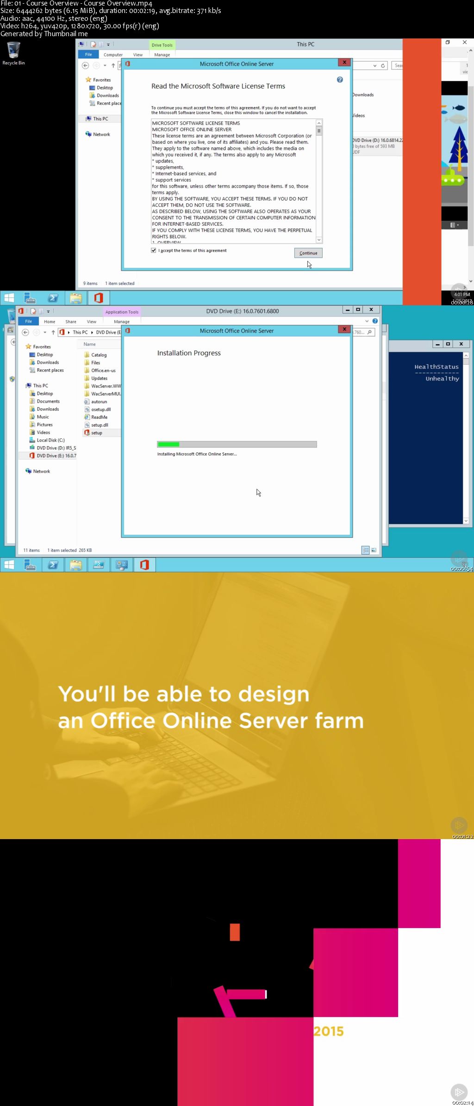Click the Continue button
This screenshot has width=474, height=1106.
pos(308,253)
